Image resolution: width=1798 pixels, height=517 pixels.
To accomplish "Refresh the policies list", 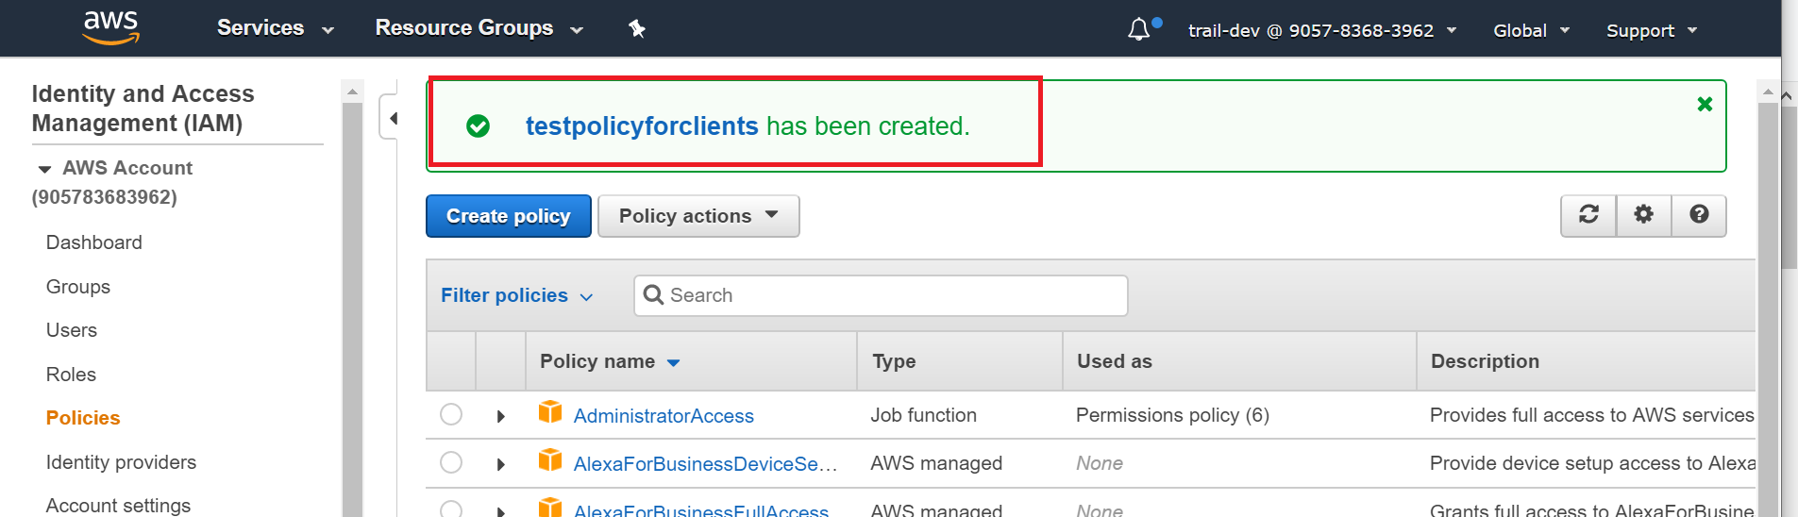I will pyautogui.click(x=1588, y=215).
